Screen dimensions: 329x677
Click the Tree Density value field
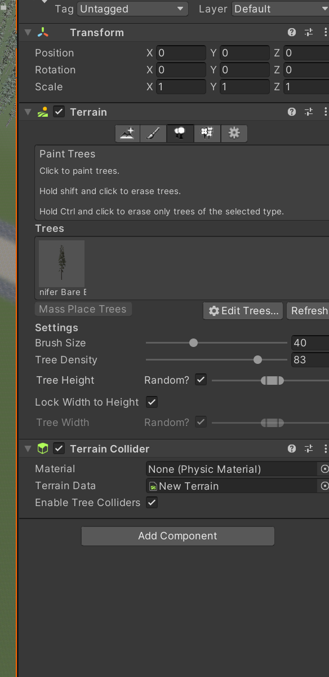[310, 360]
